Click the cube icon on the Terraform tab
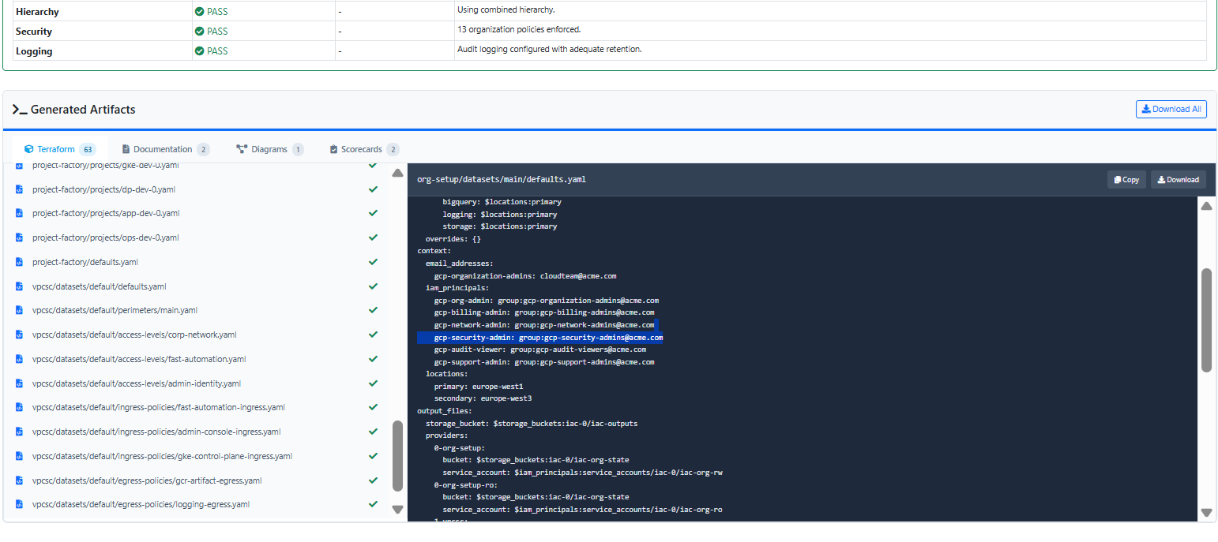The width and height of the screenshot is (1218, 542). click(29, 148)
